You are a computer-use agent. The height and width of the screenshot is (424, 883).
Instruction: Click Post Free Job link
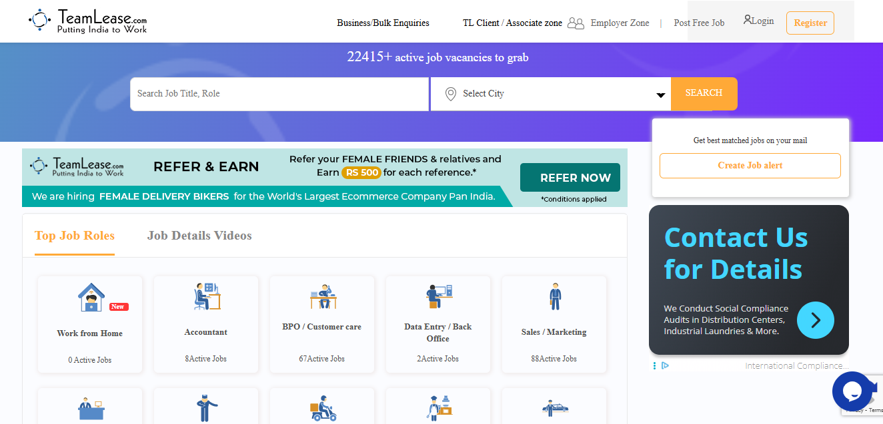point(699,23)
